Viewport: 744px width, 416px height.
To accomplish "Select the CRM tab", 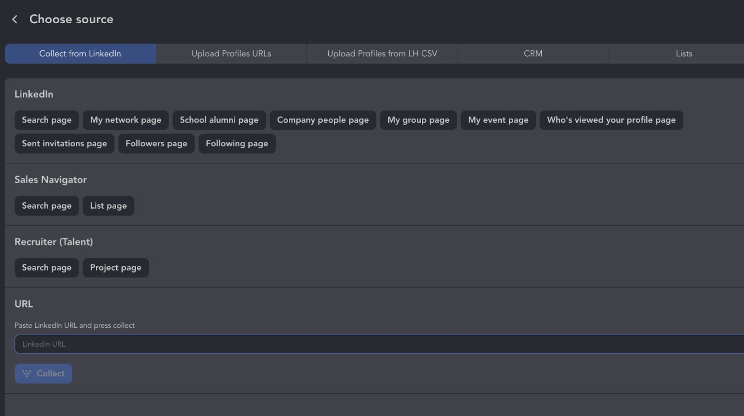I will pyautogui.click(x=533, y=53).
